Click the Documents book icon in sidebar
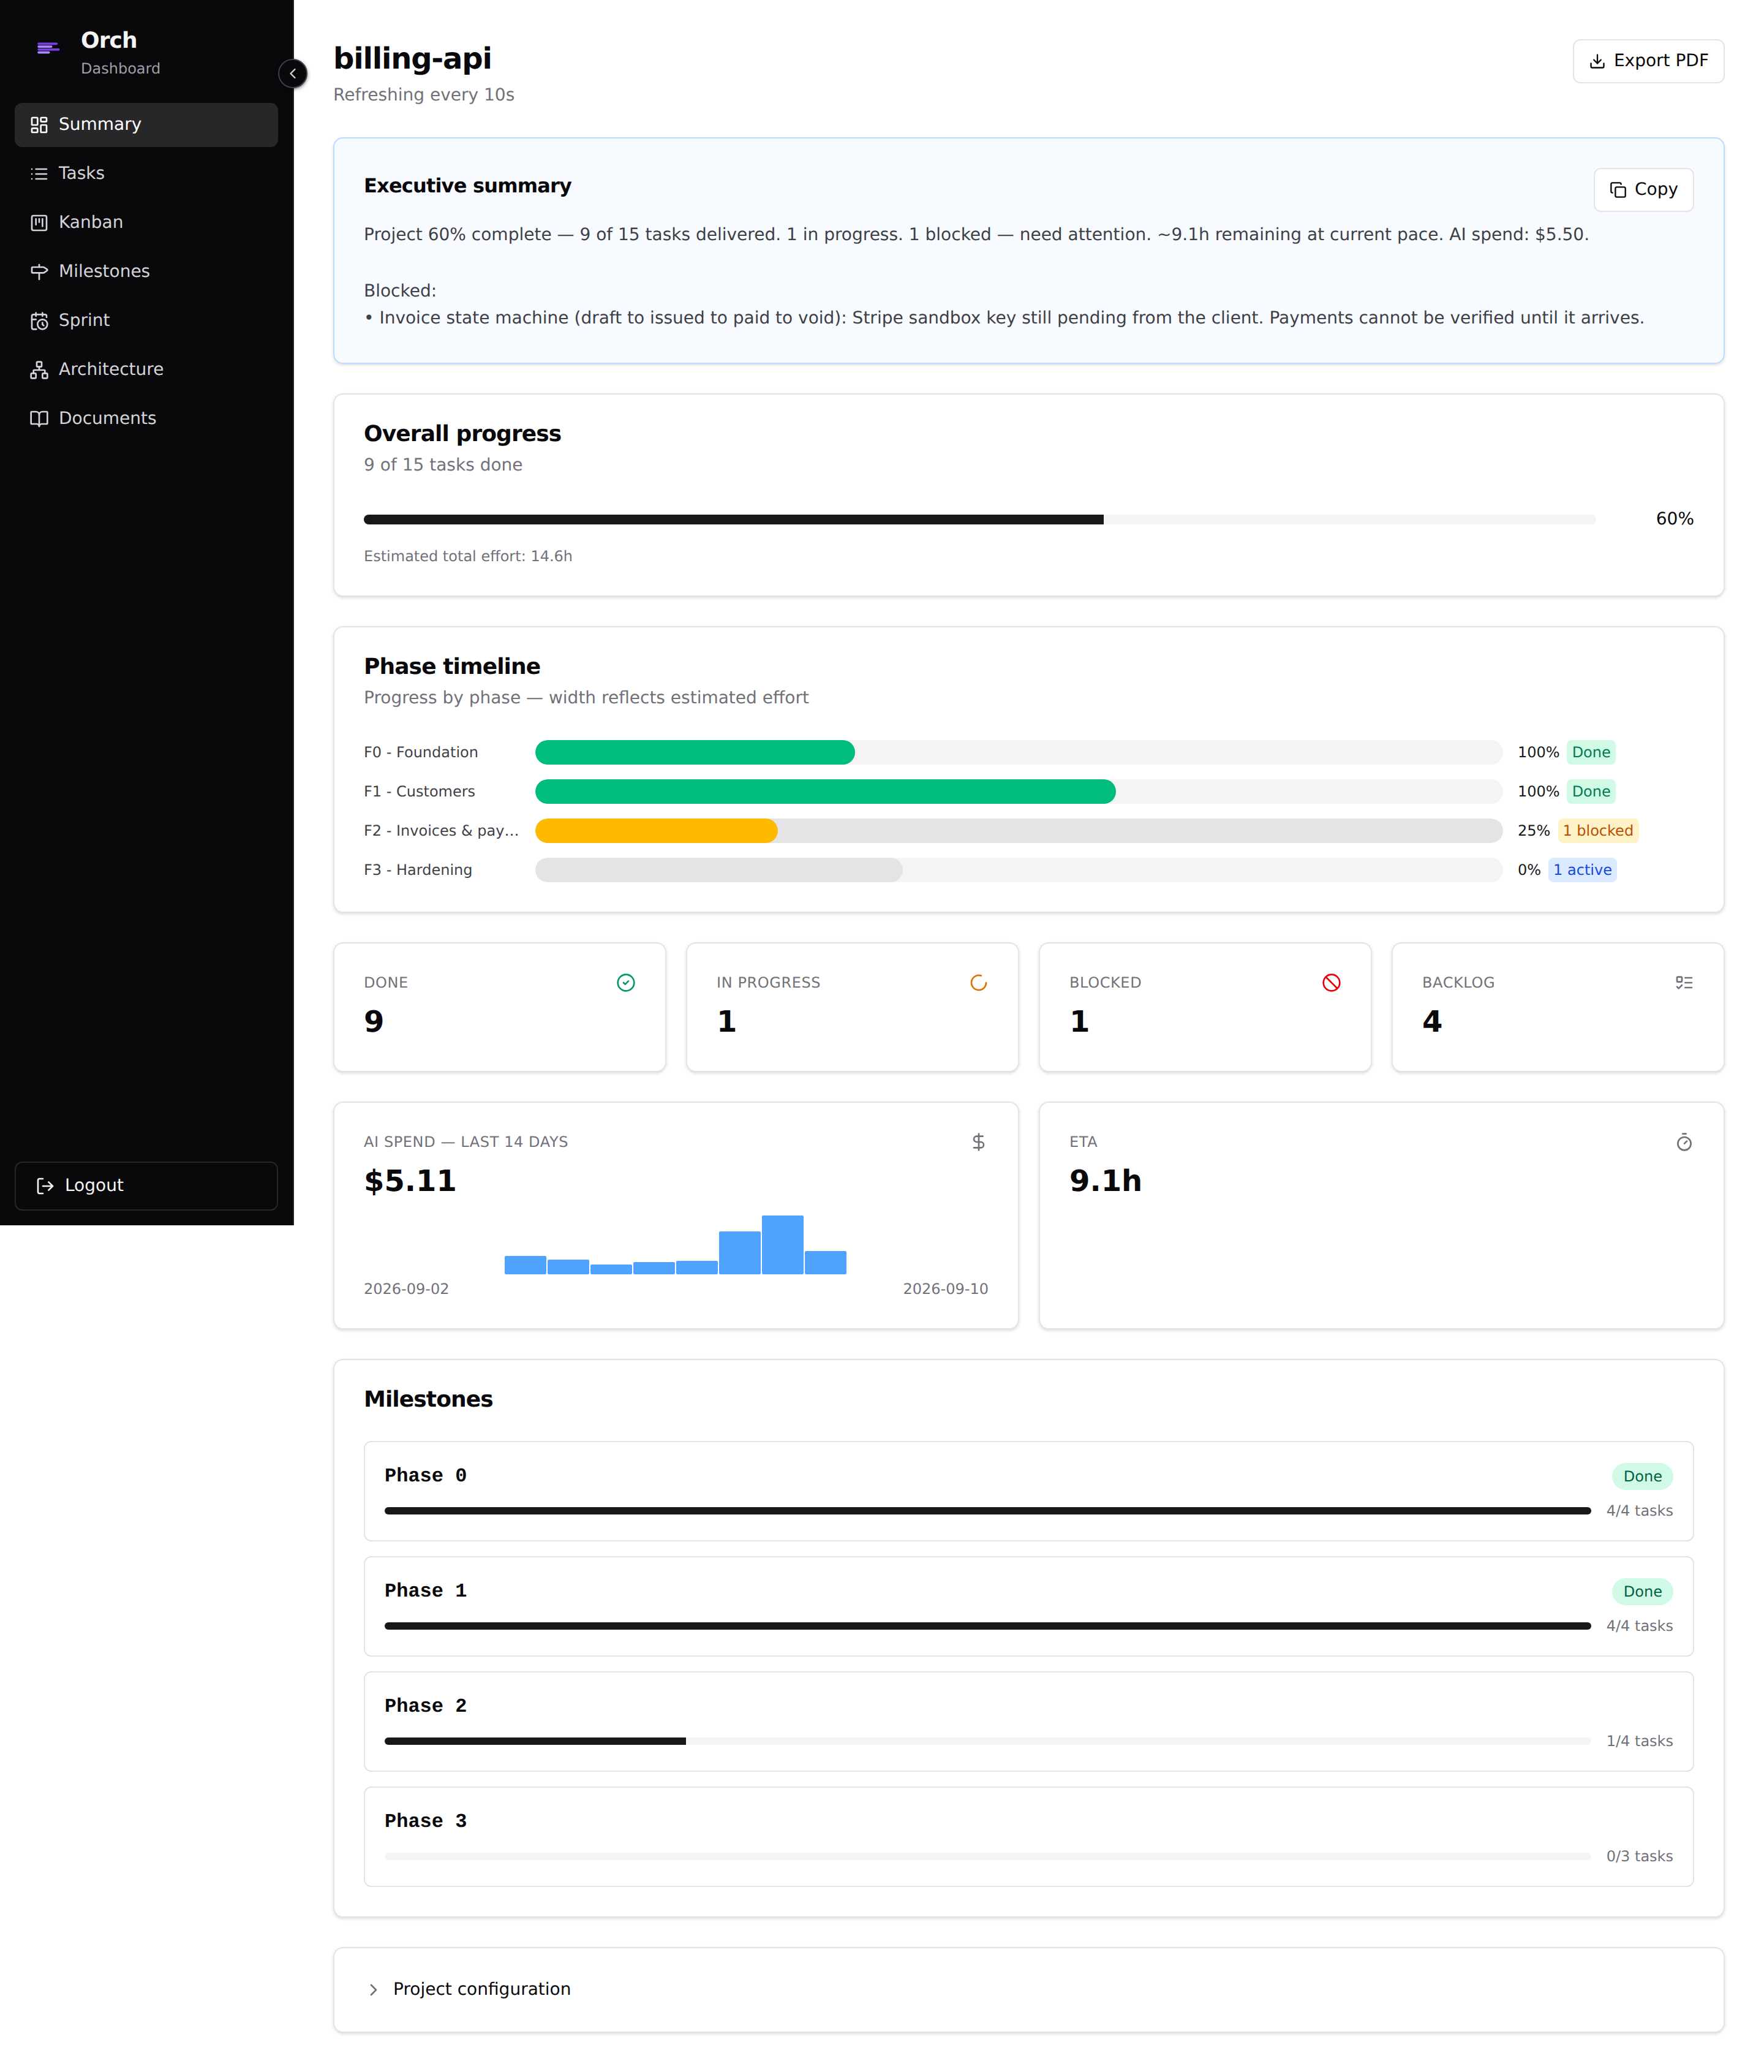Screen dimensions: 1764x2072 pyautogui.click(x=39, y=419)
